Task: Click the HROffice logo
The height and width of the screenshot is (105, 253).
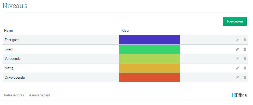Action: point(239,95)
